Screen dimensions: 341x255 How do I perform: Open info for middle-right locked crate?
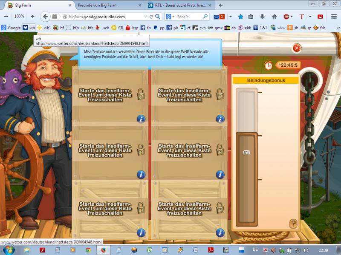click(x=220, y=175)
